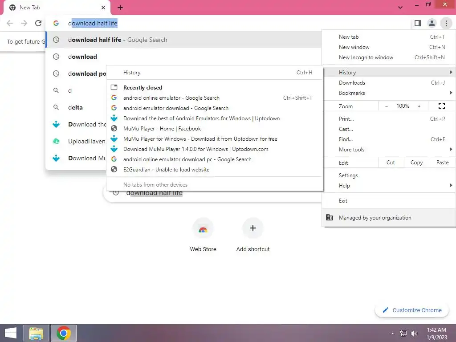Image resolution: width=456 pixels, height=342 pixels.
Task: Choose Exit from Chrome menu
Action: coord(389,201)
